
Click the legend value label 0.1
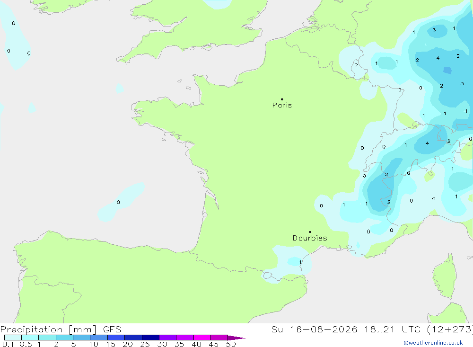pos(8,344)
